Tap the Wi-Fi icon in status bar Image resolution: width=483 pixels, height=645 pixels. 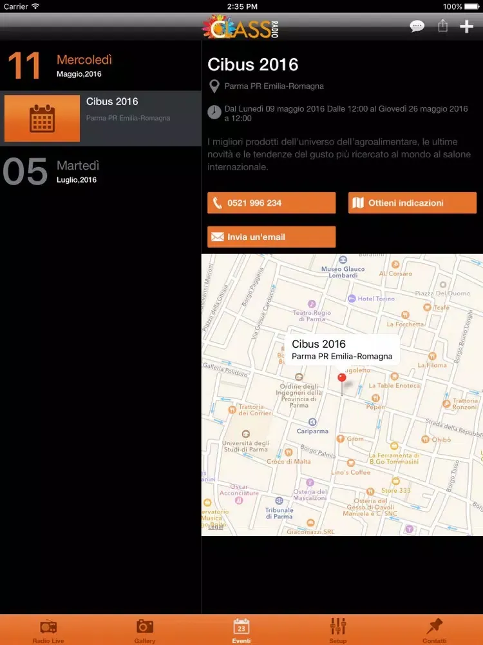click(35, 6)
